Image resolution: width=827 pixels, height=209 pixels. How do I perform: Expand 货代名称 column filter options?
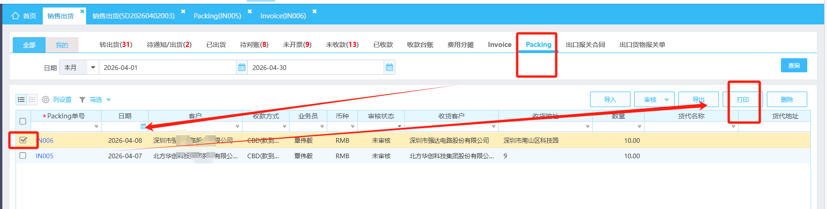click(x=733, y=126)
